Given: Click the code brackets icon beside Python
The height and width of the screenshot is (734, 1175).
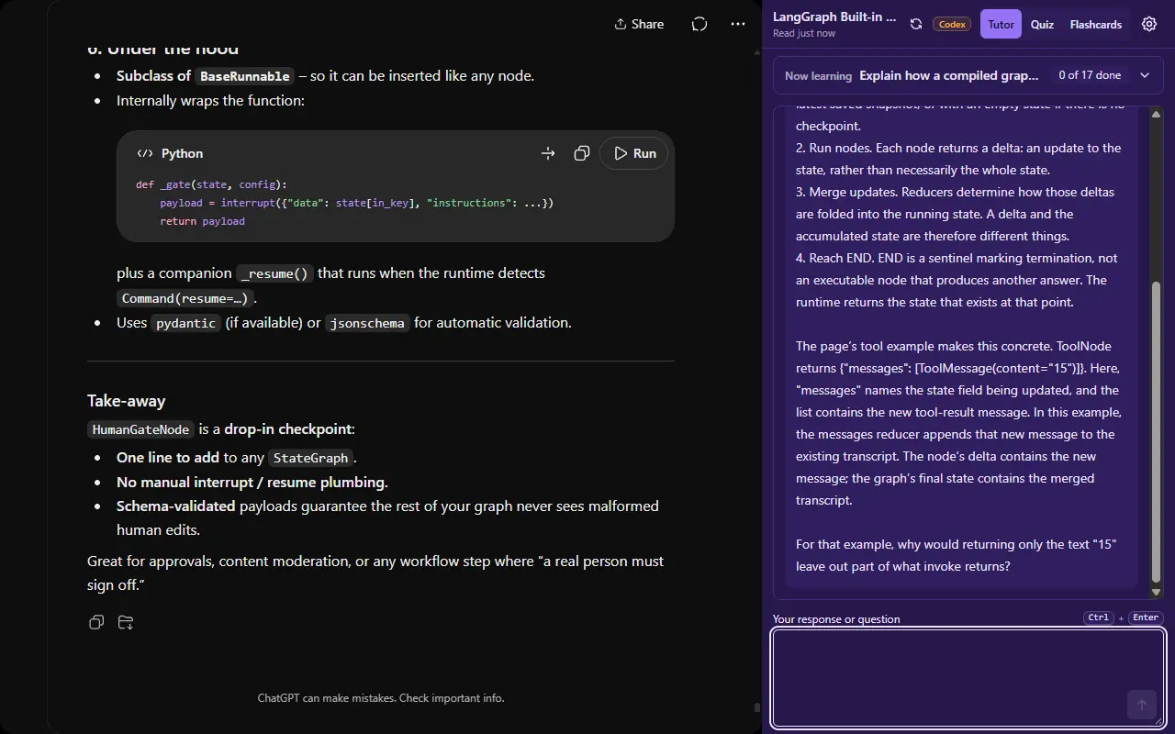Looking at the screenshot, I should pyautogui.click(x=145, y=153).
